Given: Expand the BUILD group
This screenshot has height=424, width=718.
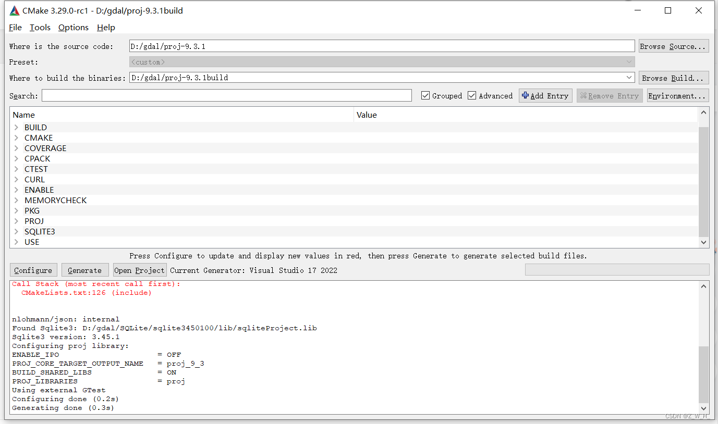Looking at the screenshot, I should click(x=16, y=127).
